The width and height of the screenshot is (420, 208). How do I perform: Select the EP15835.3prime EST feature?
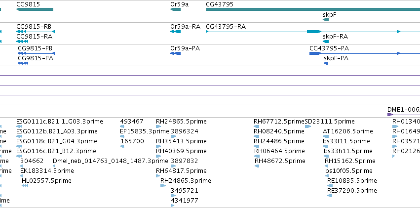pyautogui.click(x=122, y=136)
